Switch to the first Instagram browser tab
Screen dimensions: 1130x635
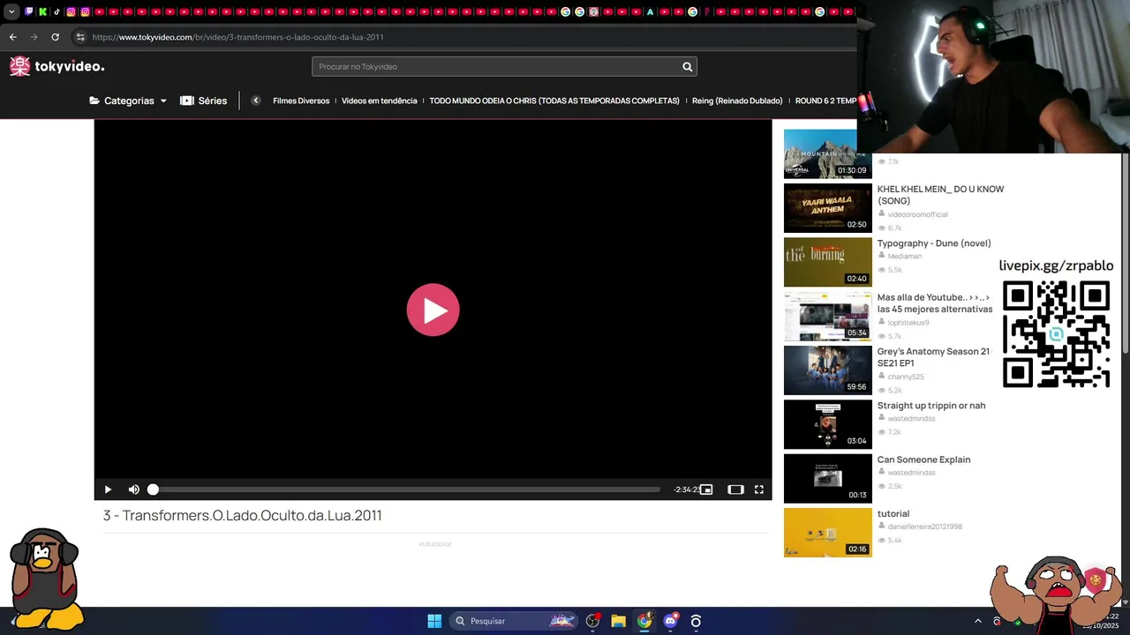71,11
